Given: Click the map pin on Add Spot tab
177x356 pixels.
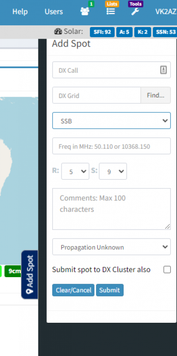Looking at the screenshot, I should coord(30,291).
